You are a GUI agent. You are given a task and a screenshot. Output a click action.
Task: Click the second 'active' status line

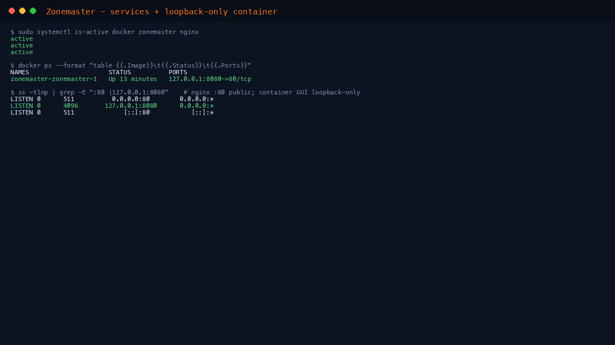[22, 46]
